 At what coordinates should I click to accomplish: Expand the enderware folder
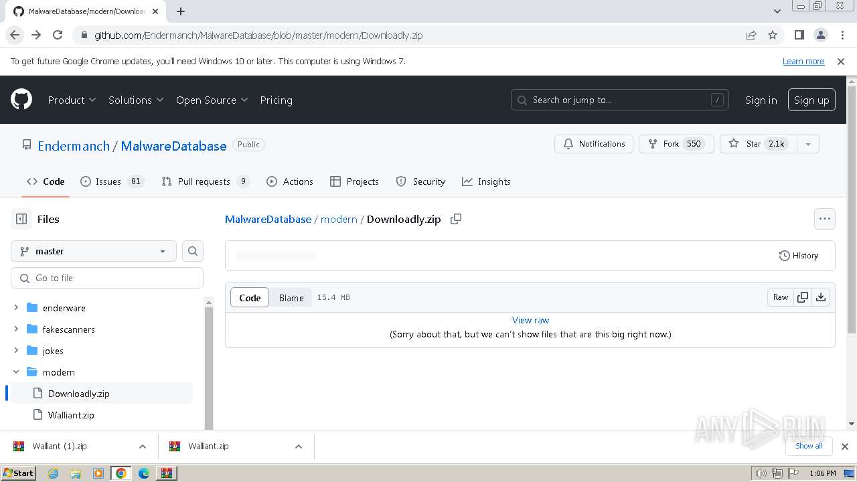pyautogui.click(x=16, y=308)
